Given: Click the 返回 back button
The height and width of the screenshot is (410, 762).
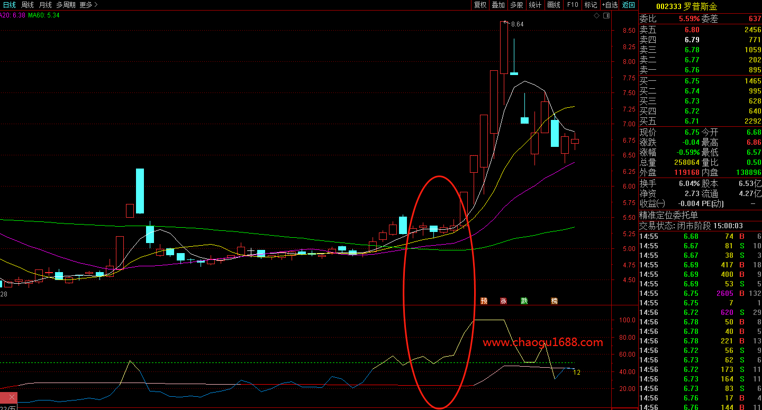Looking at the screenshot, I should tap(628, 5).
